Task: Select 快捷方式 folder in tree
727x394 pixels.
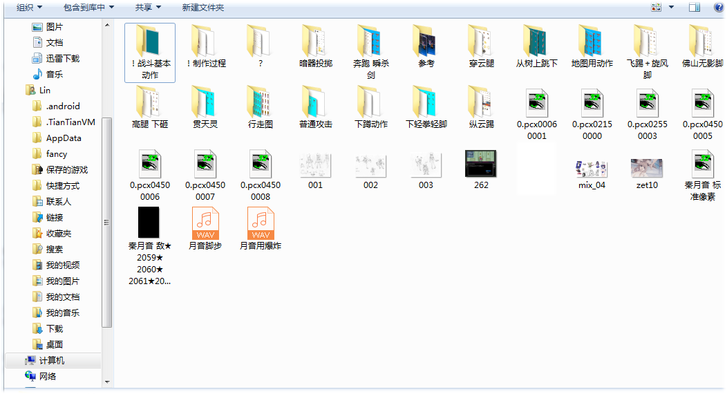Action: [x=56, y=186]
